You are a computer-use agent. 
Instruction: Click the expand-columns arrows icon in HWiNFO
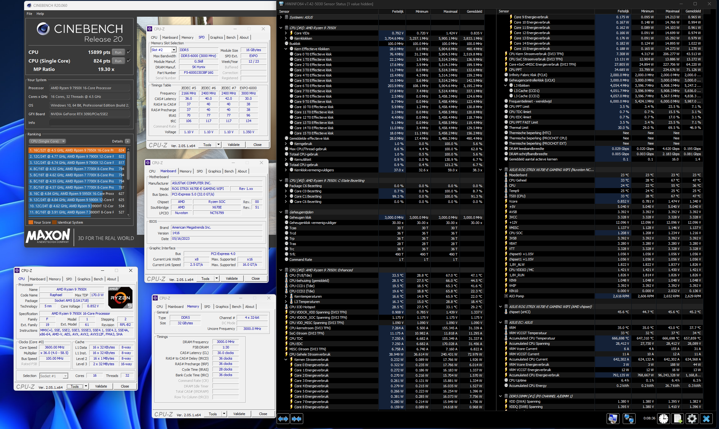[x=283, y=419]
